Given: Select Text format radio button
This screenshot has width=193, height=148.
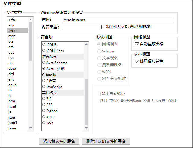Looking at the screenshot, I should [x=43, y=123].
